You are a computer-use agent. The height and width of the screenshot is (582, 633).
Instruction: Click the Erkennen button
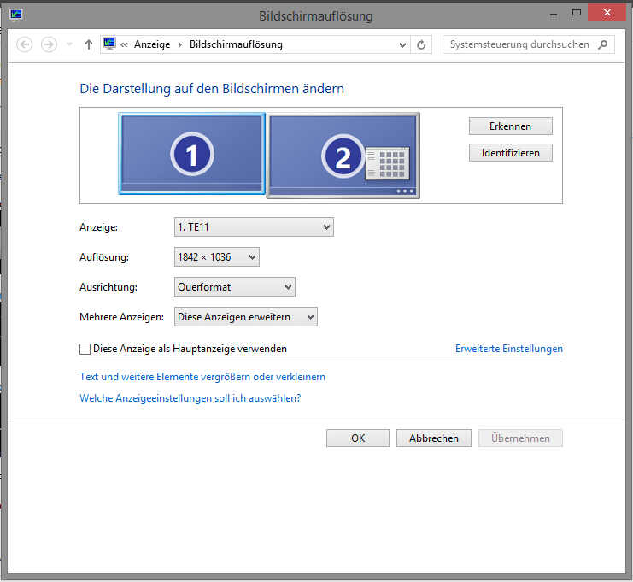point(510,126)
